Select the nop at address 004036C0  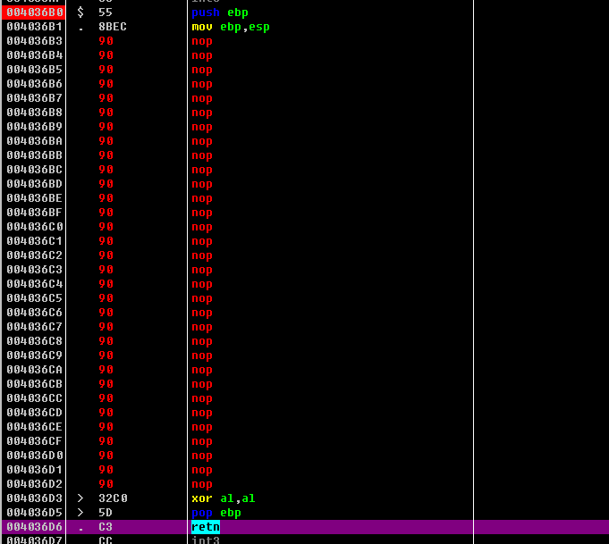click(x=202, y=227)
